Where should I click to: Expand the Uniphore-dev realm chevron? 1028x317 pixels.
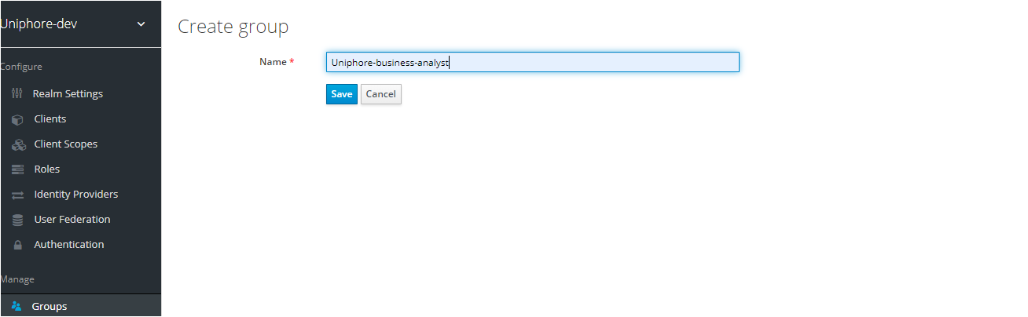[141, 24]
